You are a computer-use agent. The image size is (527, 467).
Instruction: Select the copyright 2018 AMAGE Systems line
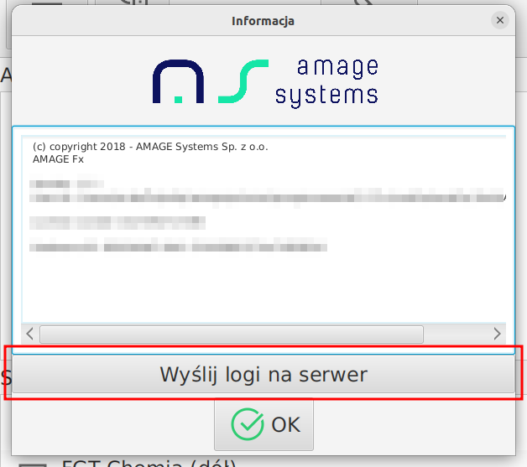pos(150,147)
